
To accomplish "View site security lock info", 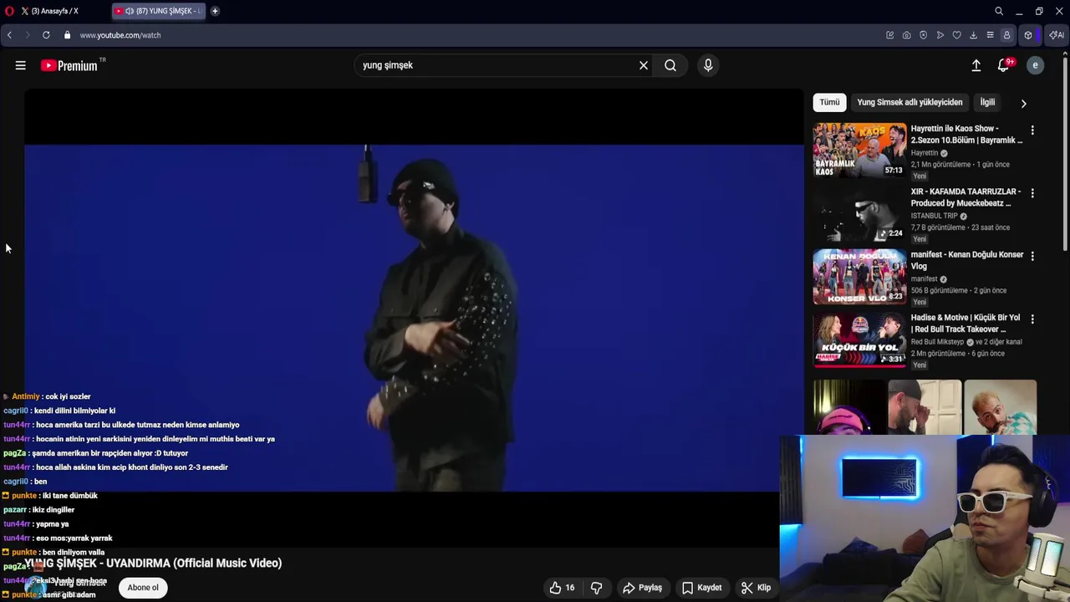I will [67, 35].
